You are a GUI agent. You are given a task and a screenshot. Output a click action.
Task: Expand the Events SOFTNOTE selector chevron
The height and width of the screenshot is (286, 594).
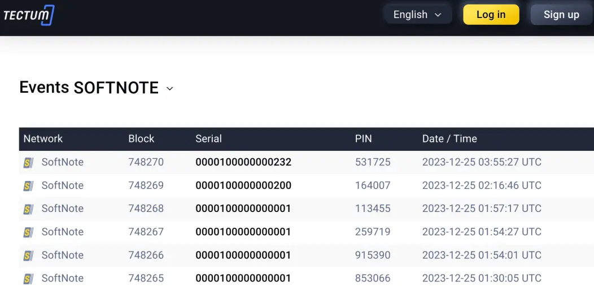coord(170,89)
